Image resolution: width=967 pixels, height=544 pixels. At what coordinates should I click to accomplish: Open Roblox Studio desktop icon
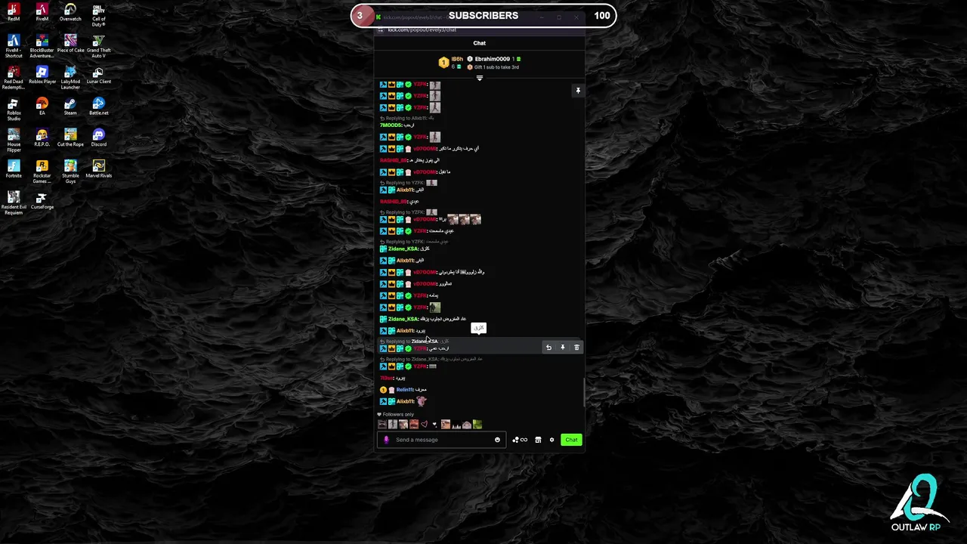[14, 110]
